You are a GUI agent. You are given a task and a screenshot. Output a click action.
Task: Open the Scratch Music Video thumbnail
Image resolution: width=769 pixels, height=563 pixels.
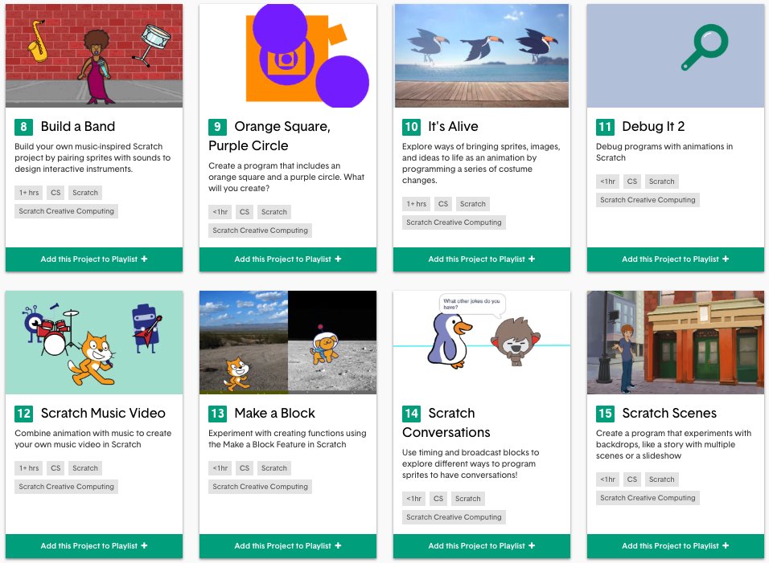pos(94,342)
